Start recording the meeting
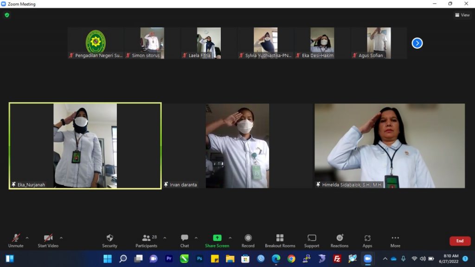475x267 pixels. (248, 240)
